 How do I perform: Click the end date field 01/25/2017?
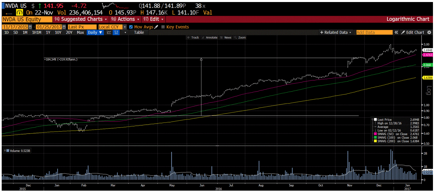tap(49, 27)
